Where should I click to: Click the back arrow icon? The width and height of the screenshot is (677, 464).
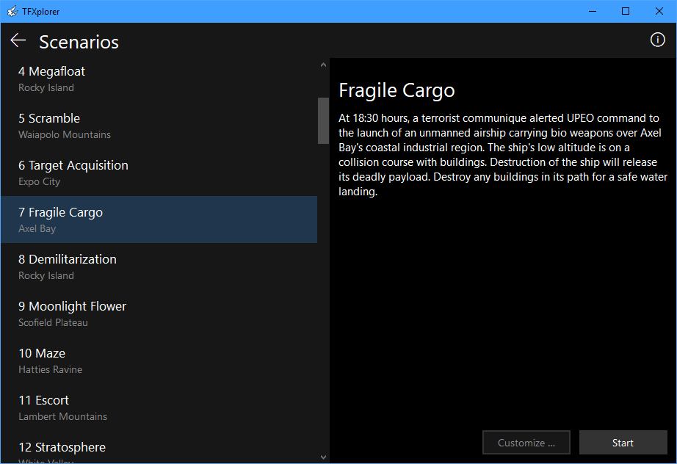click(18, 40)
